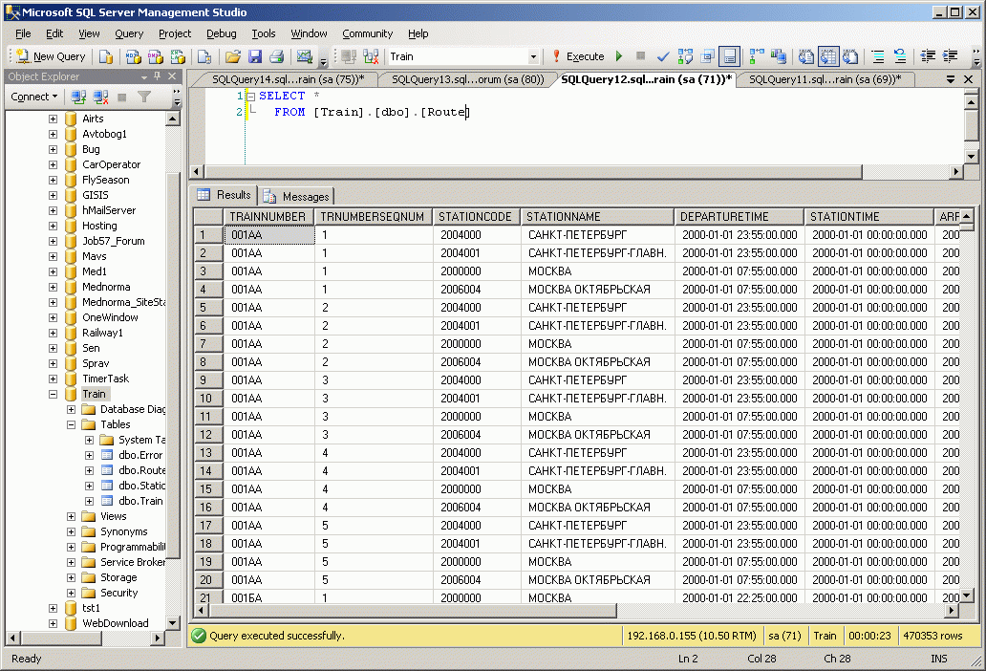Screen dimensions: 986x671
Task: Start debugging with green play arrow
Action: point(619,56)
